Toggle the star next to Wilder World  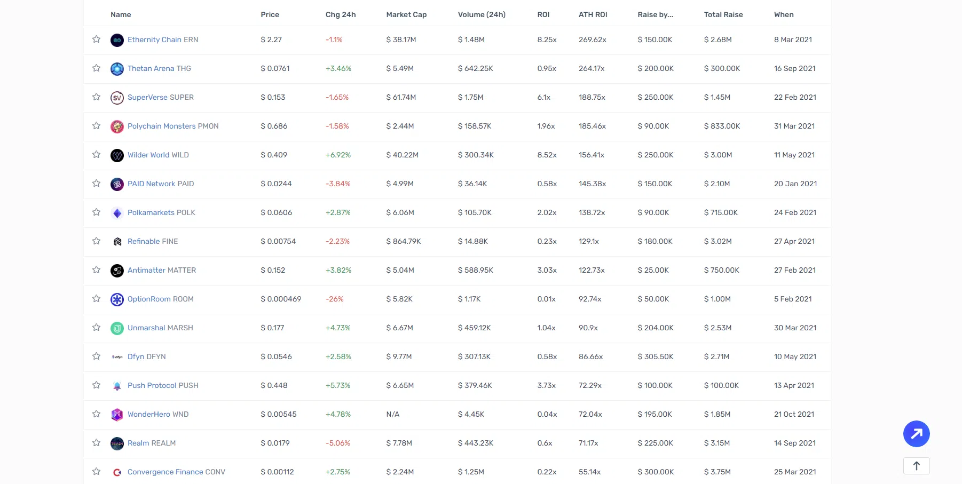96,155
